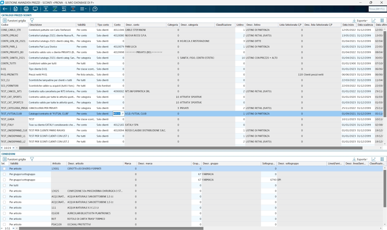Screen dimensions: 387x230
Task: Click the monitor preview icon in the toolbar
Action: pos(35,9)
